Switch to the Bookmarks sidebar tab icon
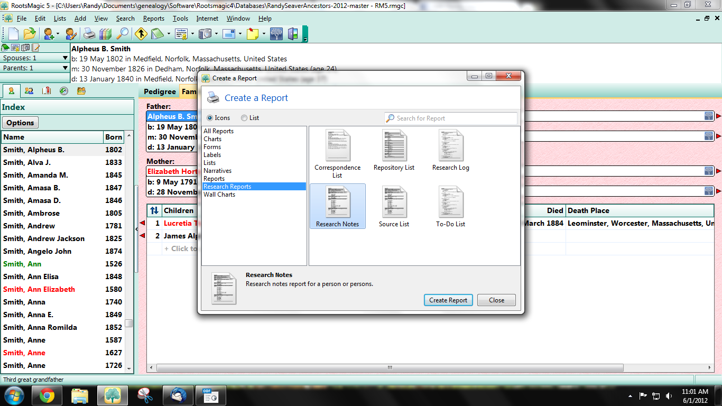Viewport: 722px width, 406px height. pos(47,91)
